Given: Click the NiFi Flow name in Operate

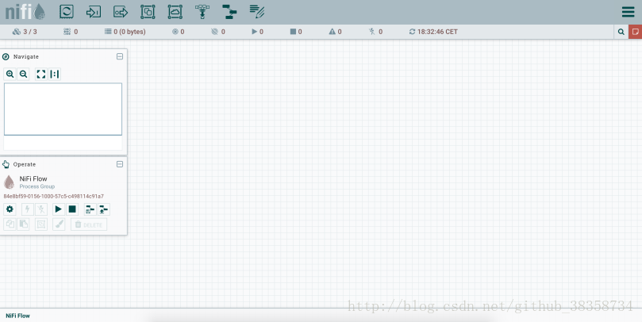Looking at the screenshot, I should tap(33, 178).
